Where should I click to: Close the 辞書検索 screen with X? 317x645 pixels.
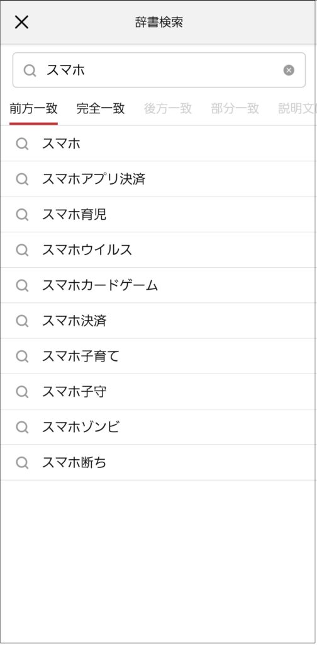pyautogui.click(x=21, y=22)
